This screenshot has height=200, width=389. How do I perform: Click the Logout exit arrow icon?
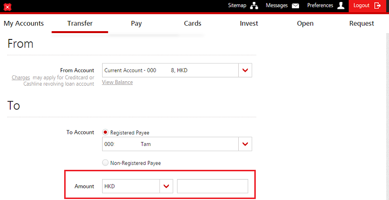click(377, 6)
